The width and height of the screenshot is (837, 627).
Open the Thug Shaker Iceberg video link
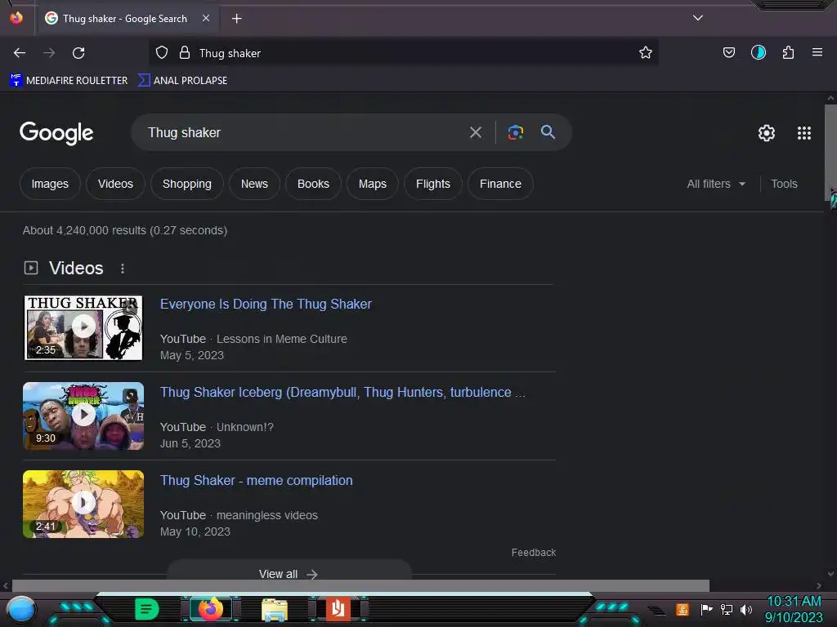click(342, 393)
